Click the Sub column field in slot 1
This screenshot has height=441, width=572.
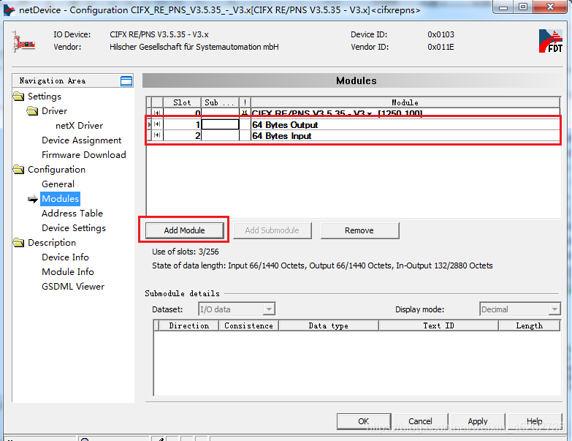(221, 124)
